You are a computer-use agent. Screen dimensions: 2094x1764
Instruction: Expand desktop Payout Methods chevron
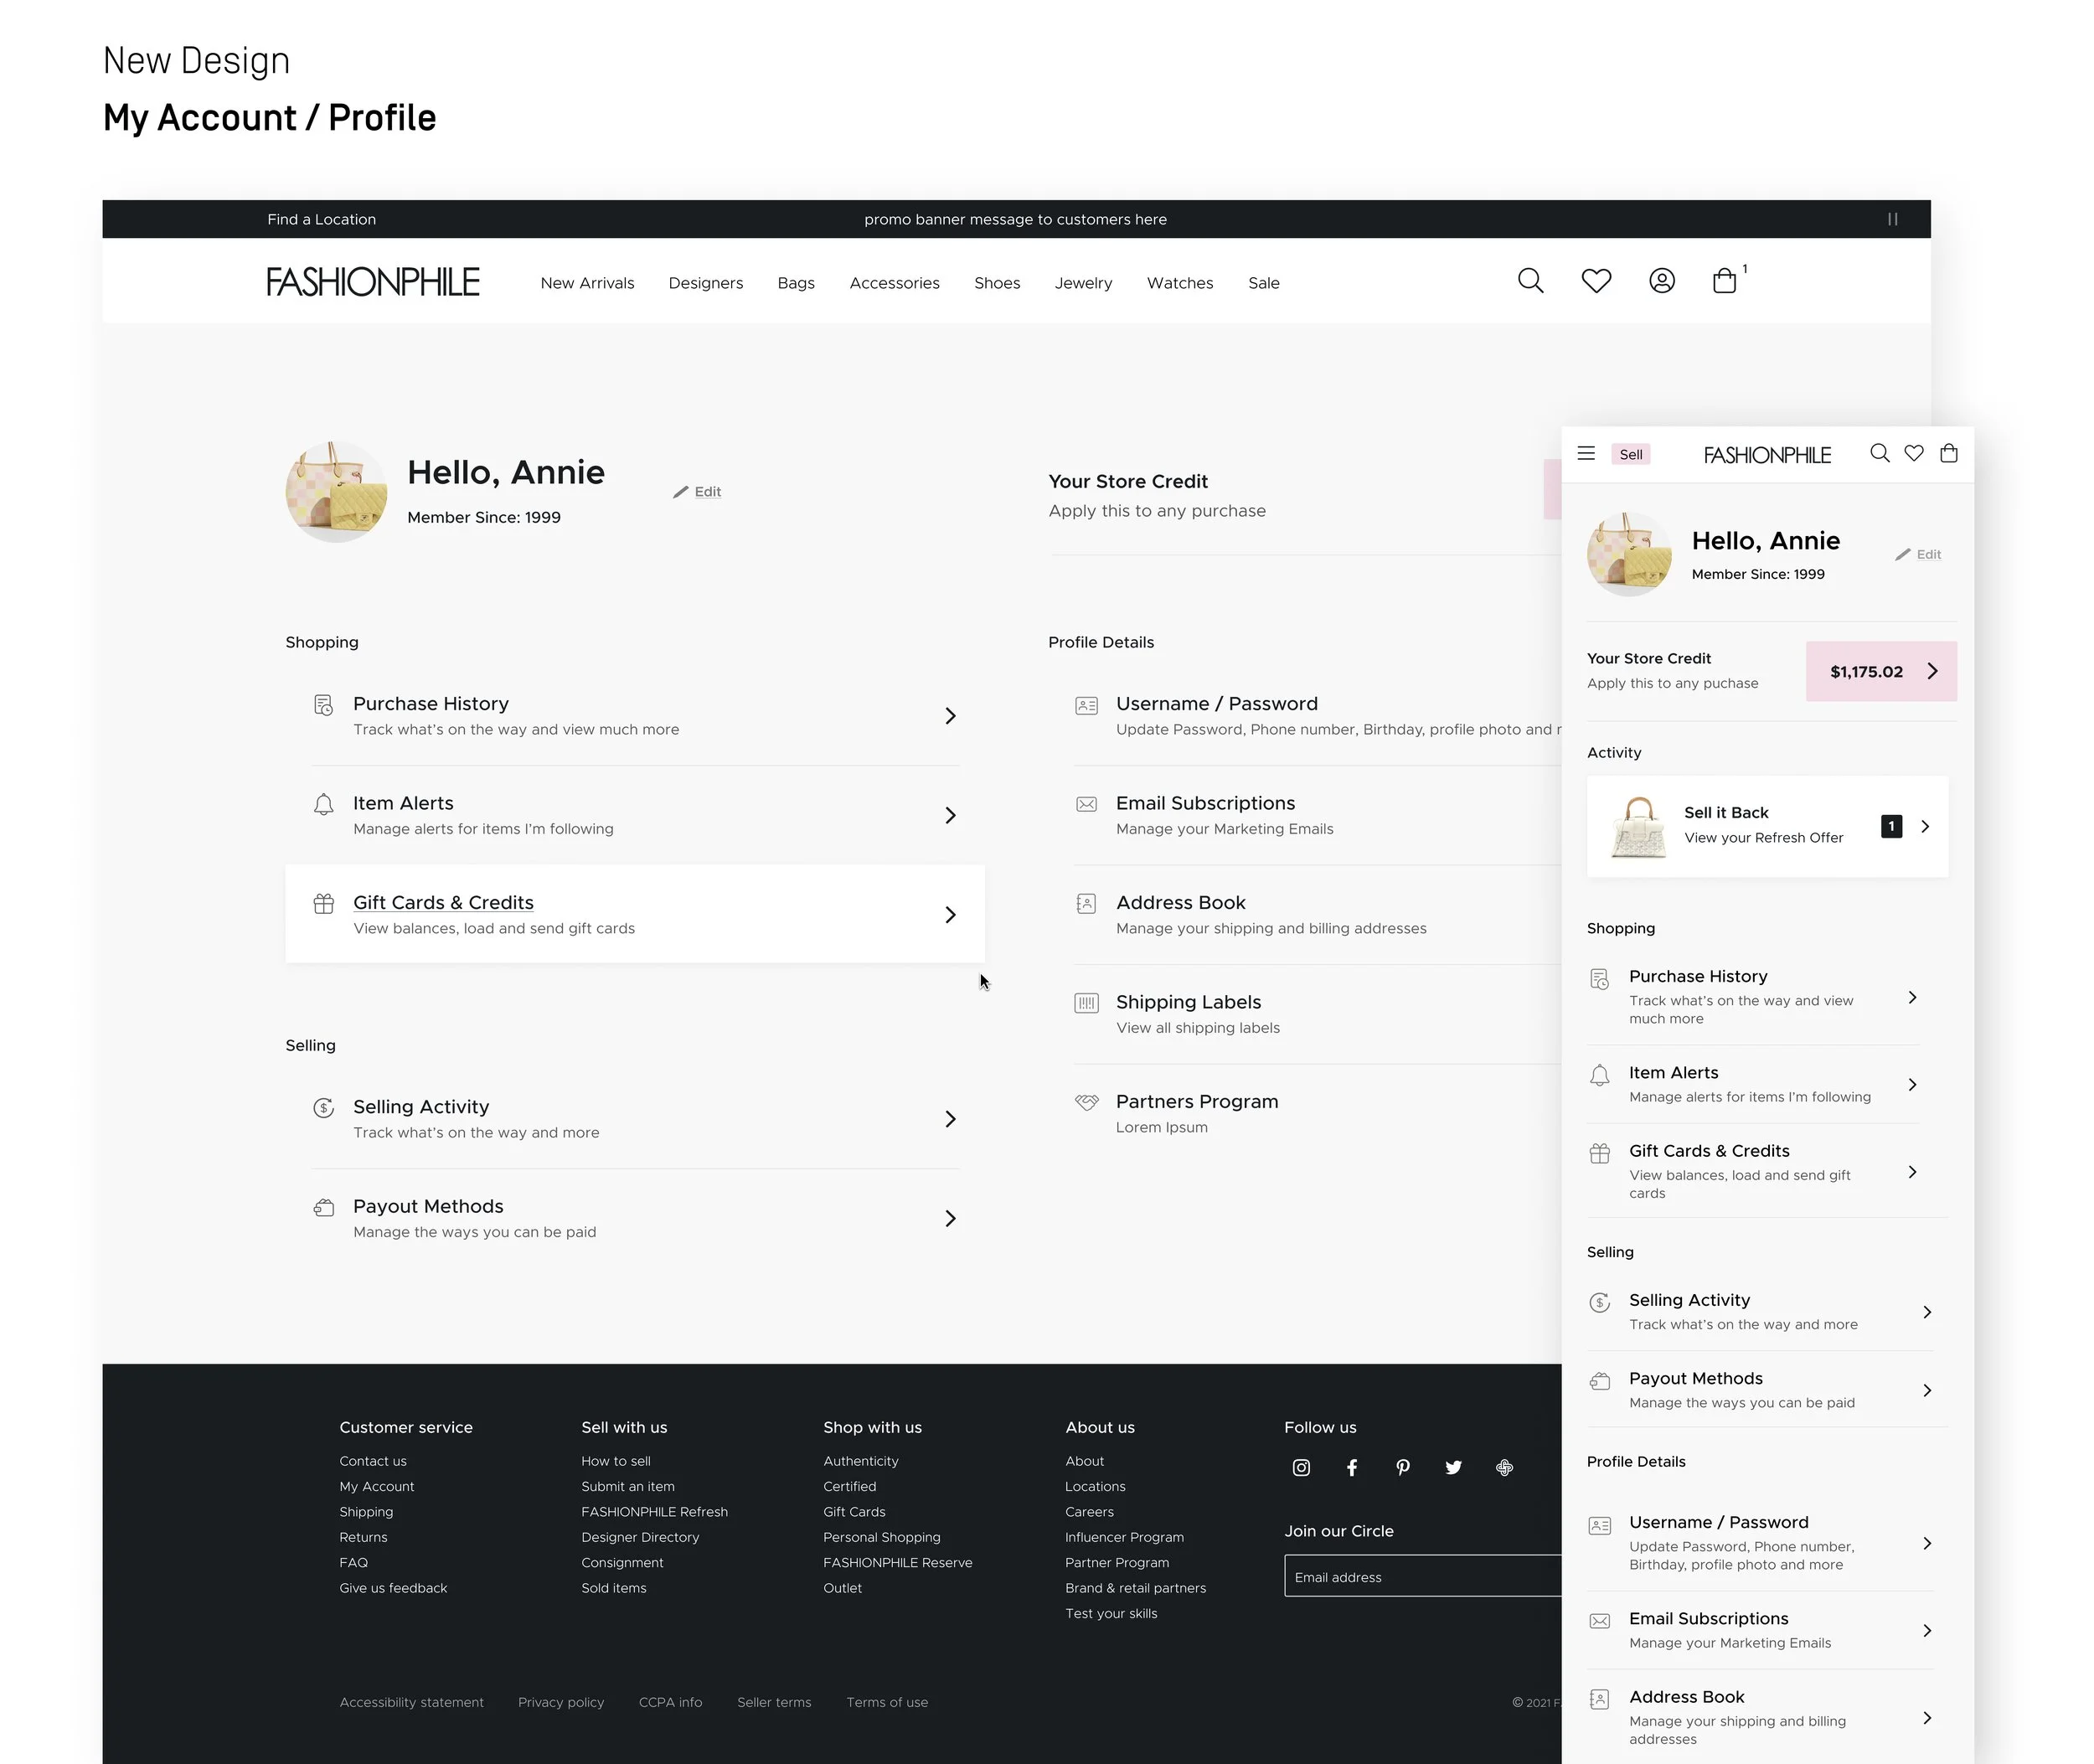(950, 1218)
